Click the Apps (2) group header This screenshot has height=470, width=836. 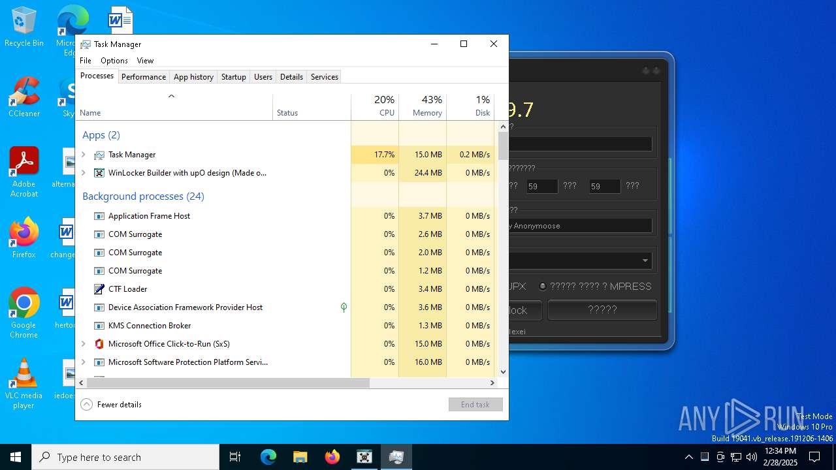point(101,135)
